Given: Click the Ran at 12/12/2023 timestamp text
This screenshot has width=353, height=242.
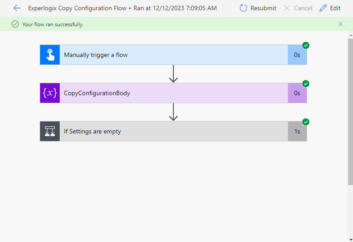Looking at the screenshot, I should (175, 8).
